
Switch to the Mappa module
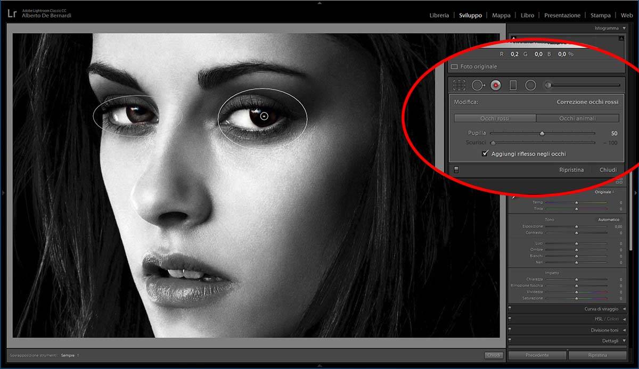point(501,15)
